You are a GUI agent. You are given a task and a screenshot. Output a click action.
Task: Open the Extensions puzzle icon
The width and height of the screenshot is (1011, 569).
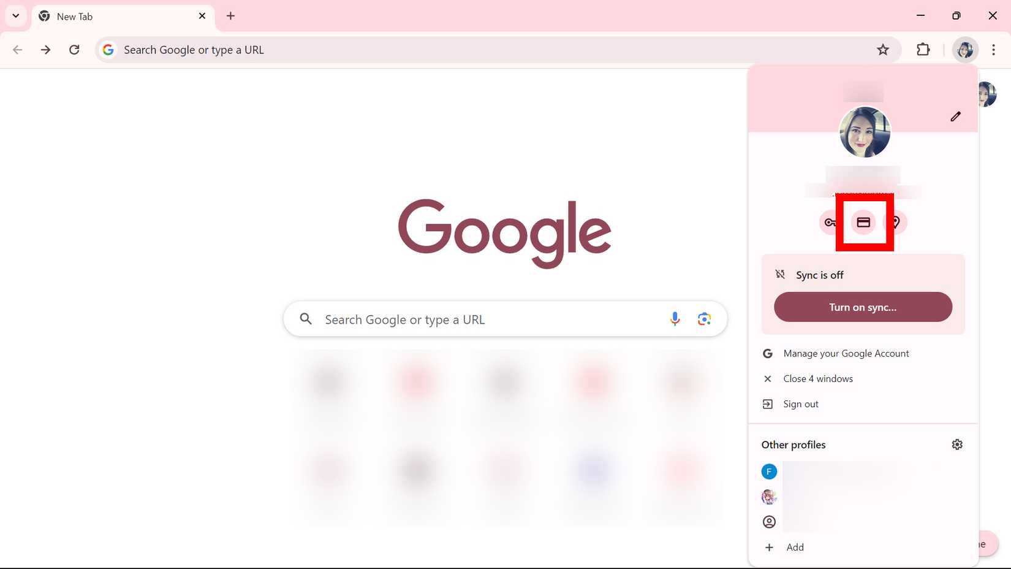pos(923,50)
